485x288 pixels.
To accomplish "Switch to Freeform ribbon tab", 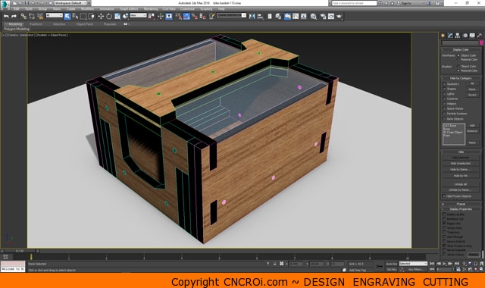I will (x=36, y=24).
